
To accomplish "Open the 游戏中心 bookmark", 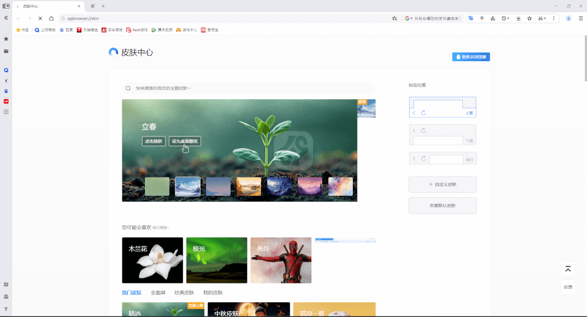I will click(186, 30).
